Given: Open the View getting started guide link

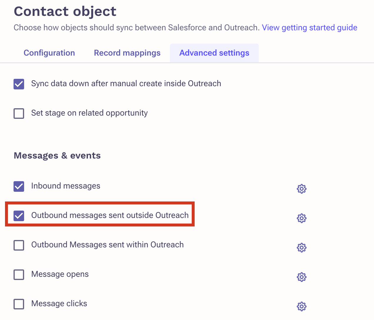Looking at the screenshot, I should [x=310, y=28].
